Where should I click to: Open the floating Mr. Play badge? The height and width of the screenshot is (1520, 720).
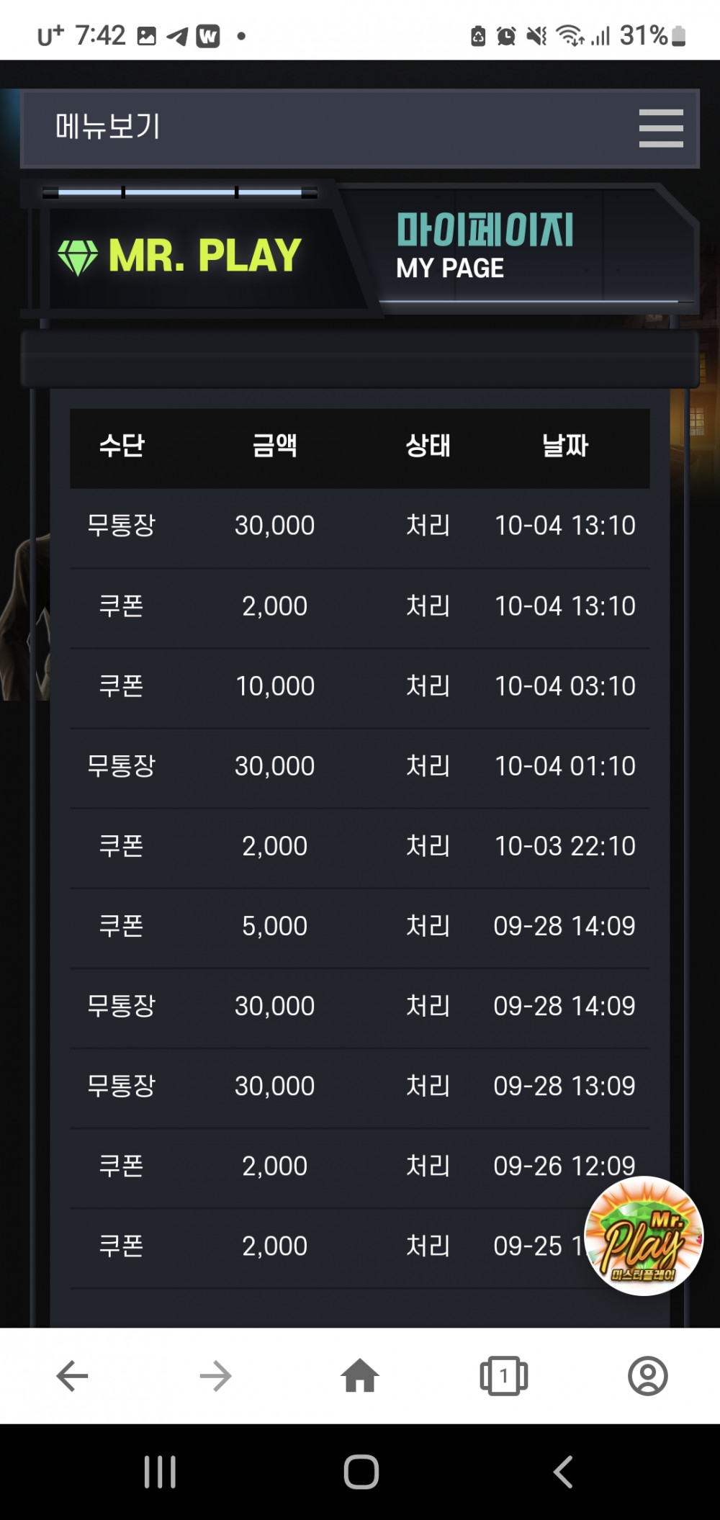643,1236
